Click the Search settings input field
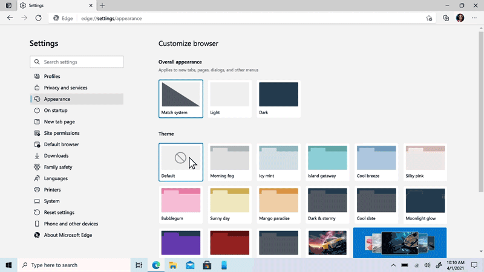 pos(77,62)
